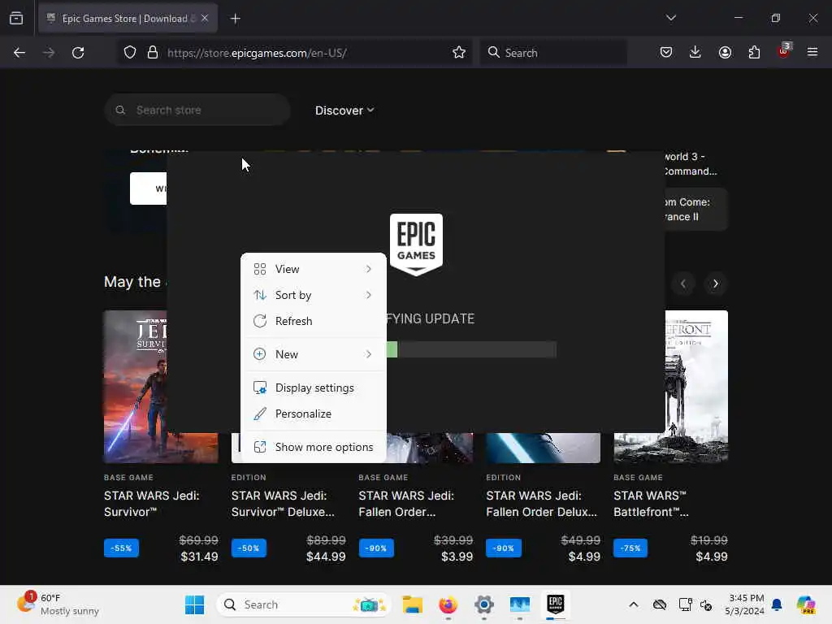Go to next carousel items arrow
The width and height of the screenshot is (832, 624).
[x=715, y=284]
